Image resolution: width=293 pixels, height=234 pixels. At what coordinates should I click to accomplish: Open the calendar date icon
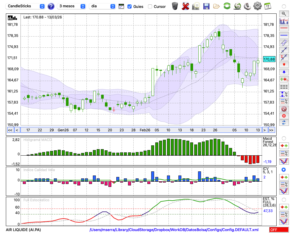tap(268, 6)
